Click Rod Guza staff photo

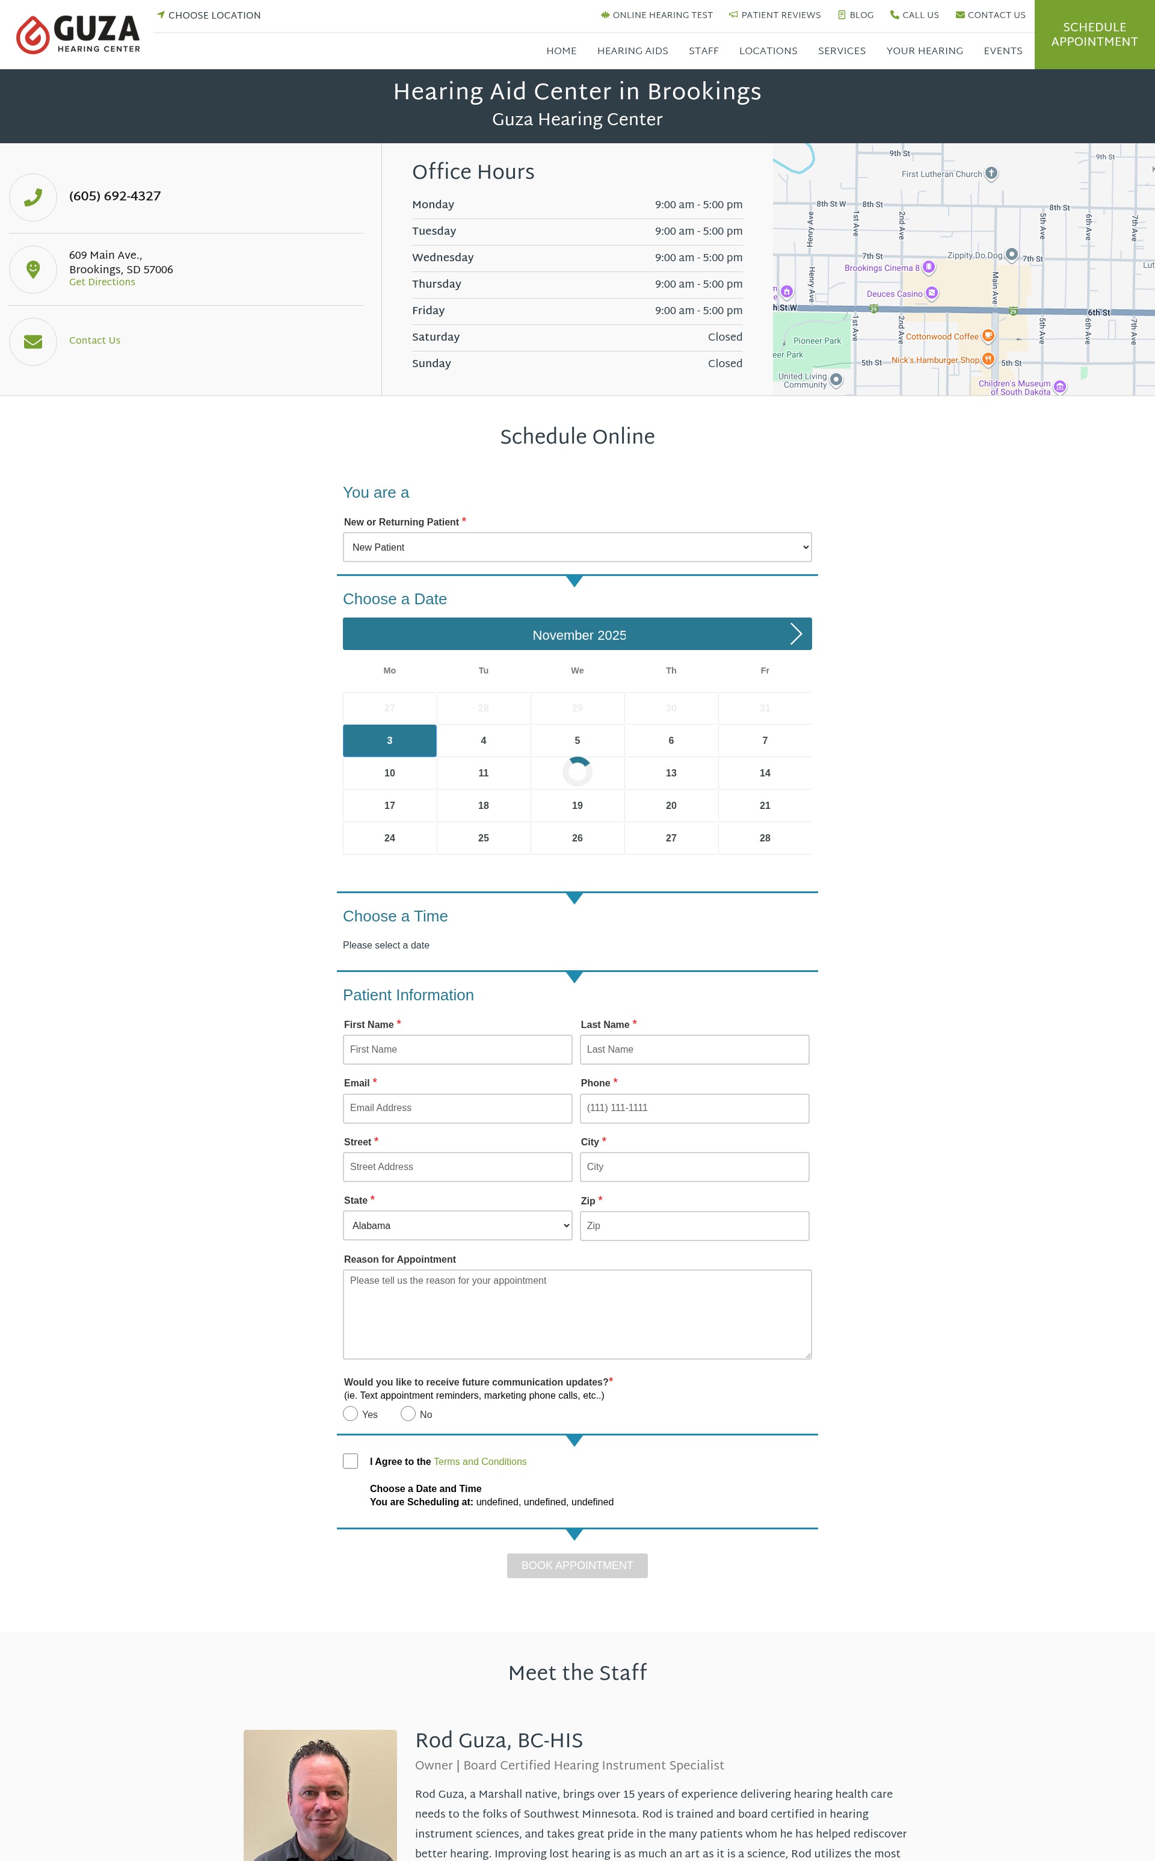(x=320, y=1795)
